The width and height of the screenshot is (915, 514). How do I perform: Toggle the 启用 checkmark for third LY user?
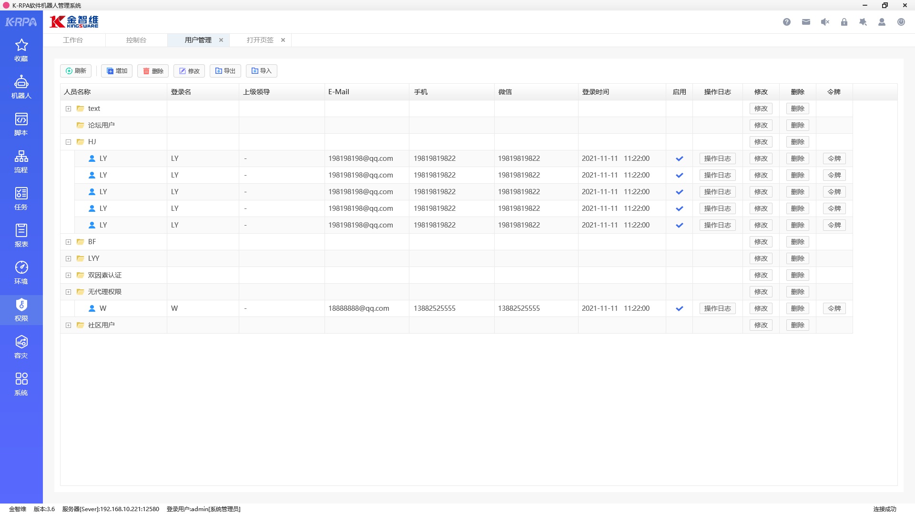pyautogui.click(x=680, y=192)
